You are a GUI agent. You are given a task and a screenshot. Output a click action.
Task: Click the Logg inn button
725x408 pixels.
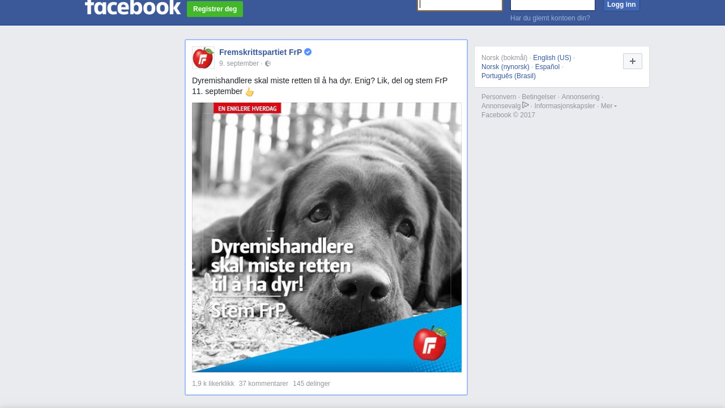[x=621, y=5]
